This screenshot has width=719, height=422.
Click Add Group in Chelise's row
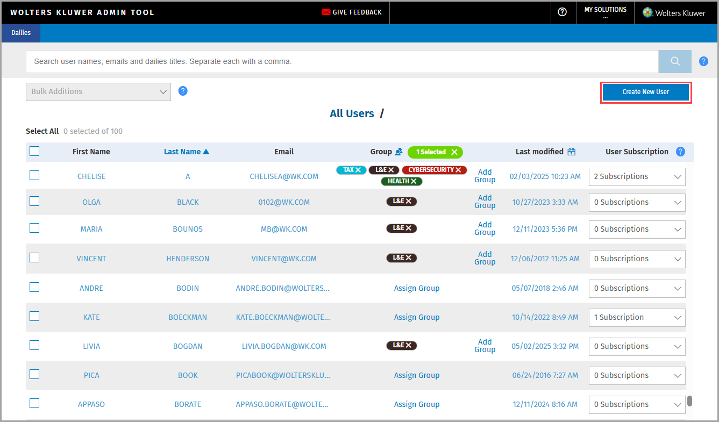tap(485, 176)
